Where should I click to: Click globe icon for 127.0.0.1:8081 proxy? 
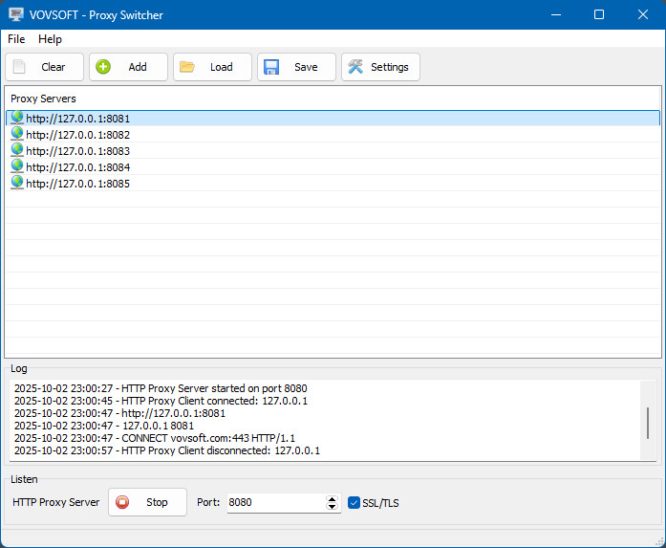[x=17, y=118]
